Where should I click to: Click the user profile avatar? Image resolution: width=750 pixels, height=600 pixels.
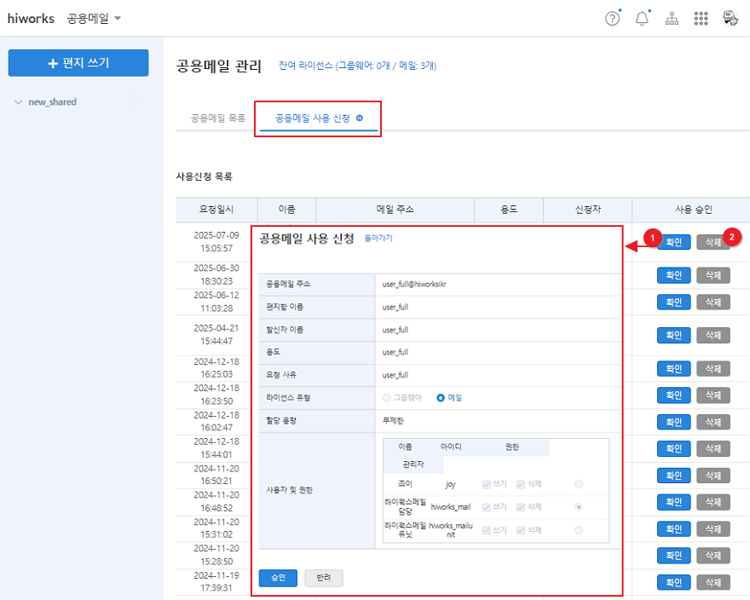coord(730,19)
